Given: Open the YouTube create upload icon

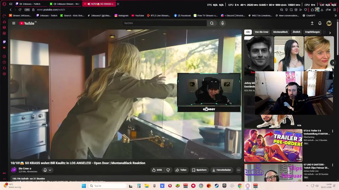Looking at the screenshot, I should click(312, 23).
